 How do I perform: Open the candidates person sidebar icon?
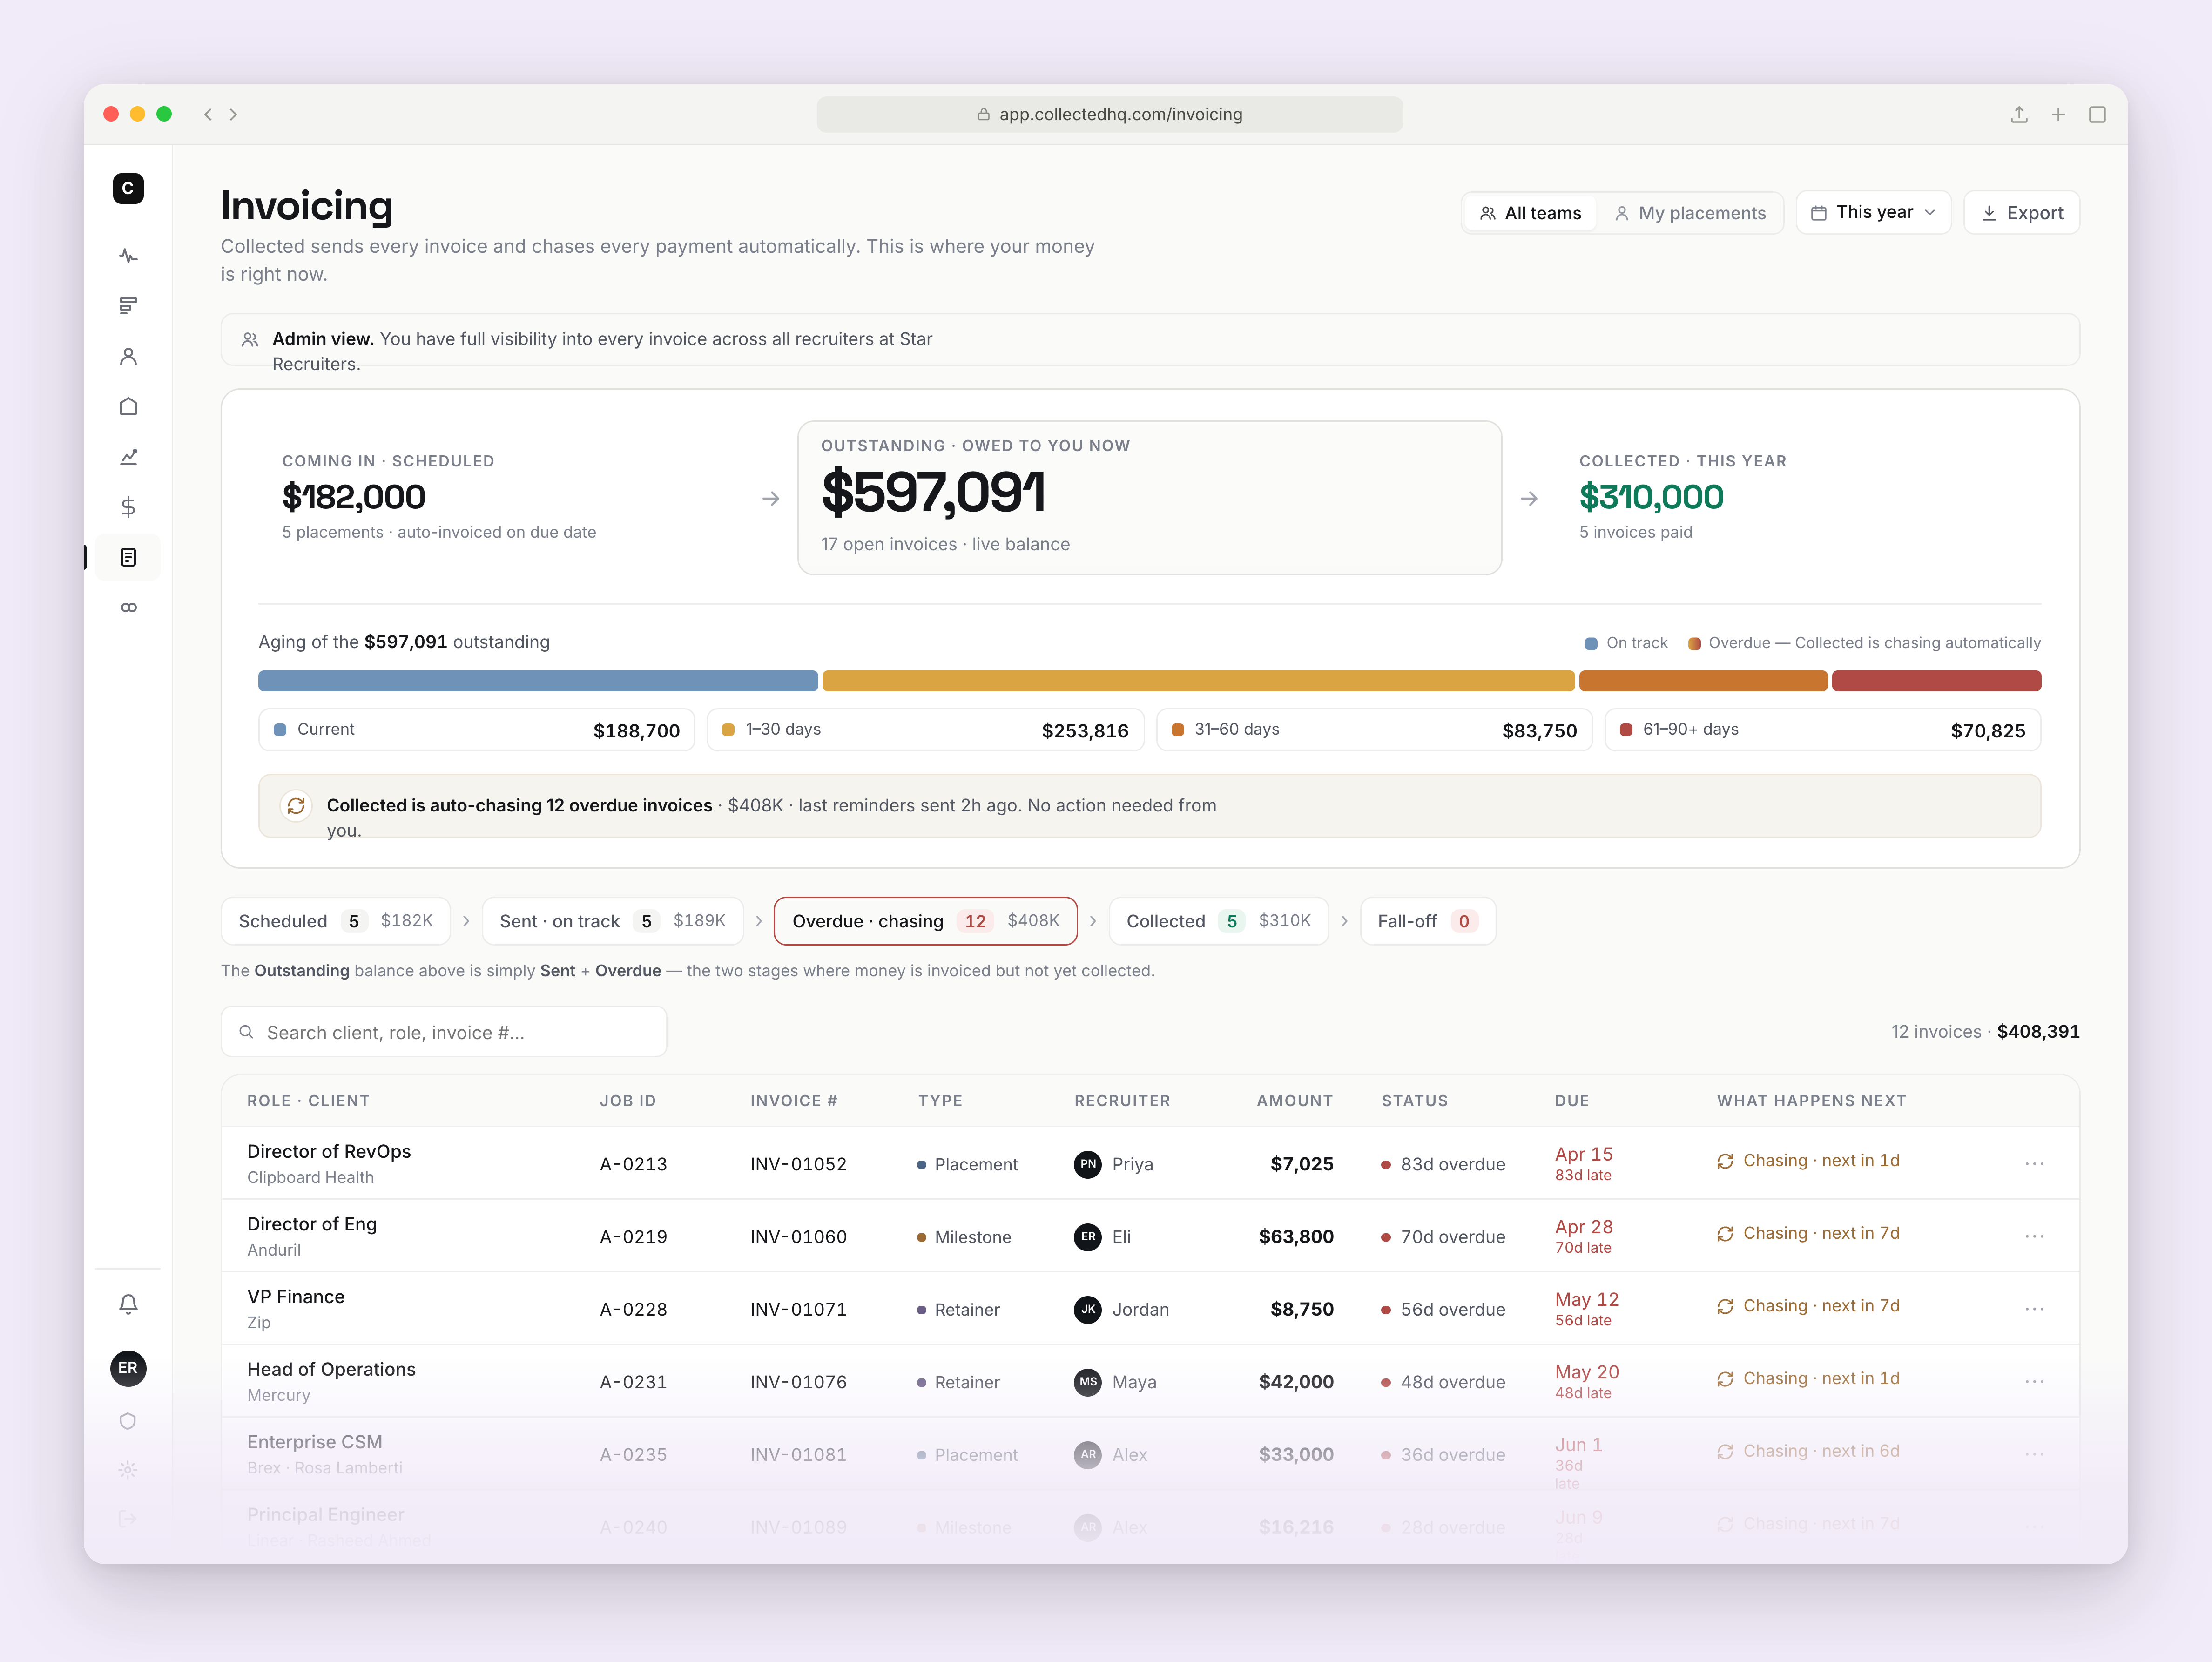point(128,356)
